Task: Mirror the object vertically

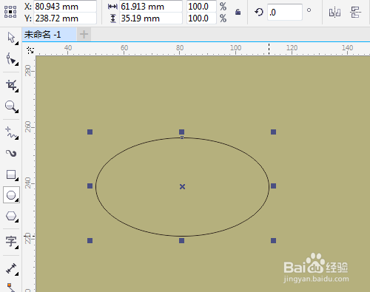Action: tap(355, 12)
